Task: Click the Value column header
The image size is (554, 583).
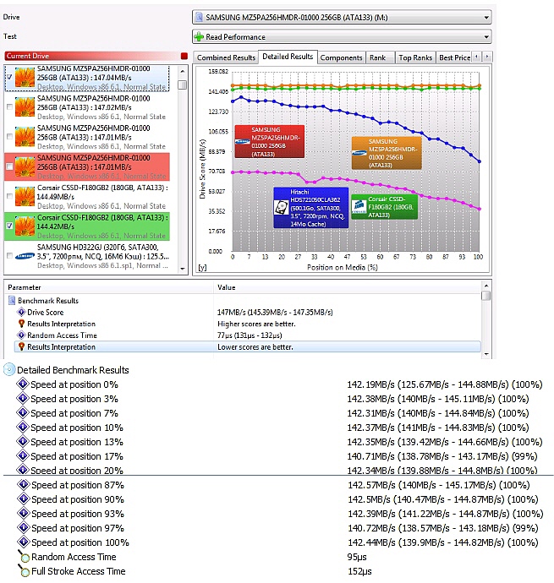Action: (227, 287)
